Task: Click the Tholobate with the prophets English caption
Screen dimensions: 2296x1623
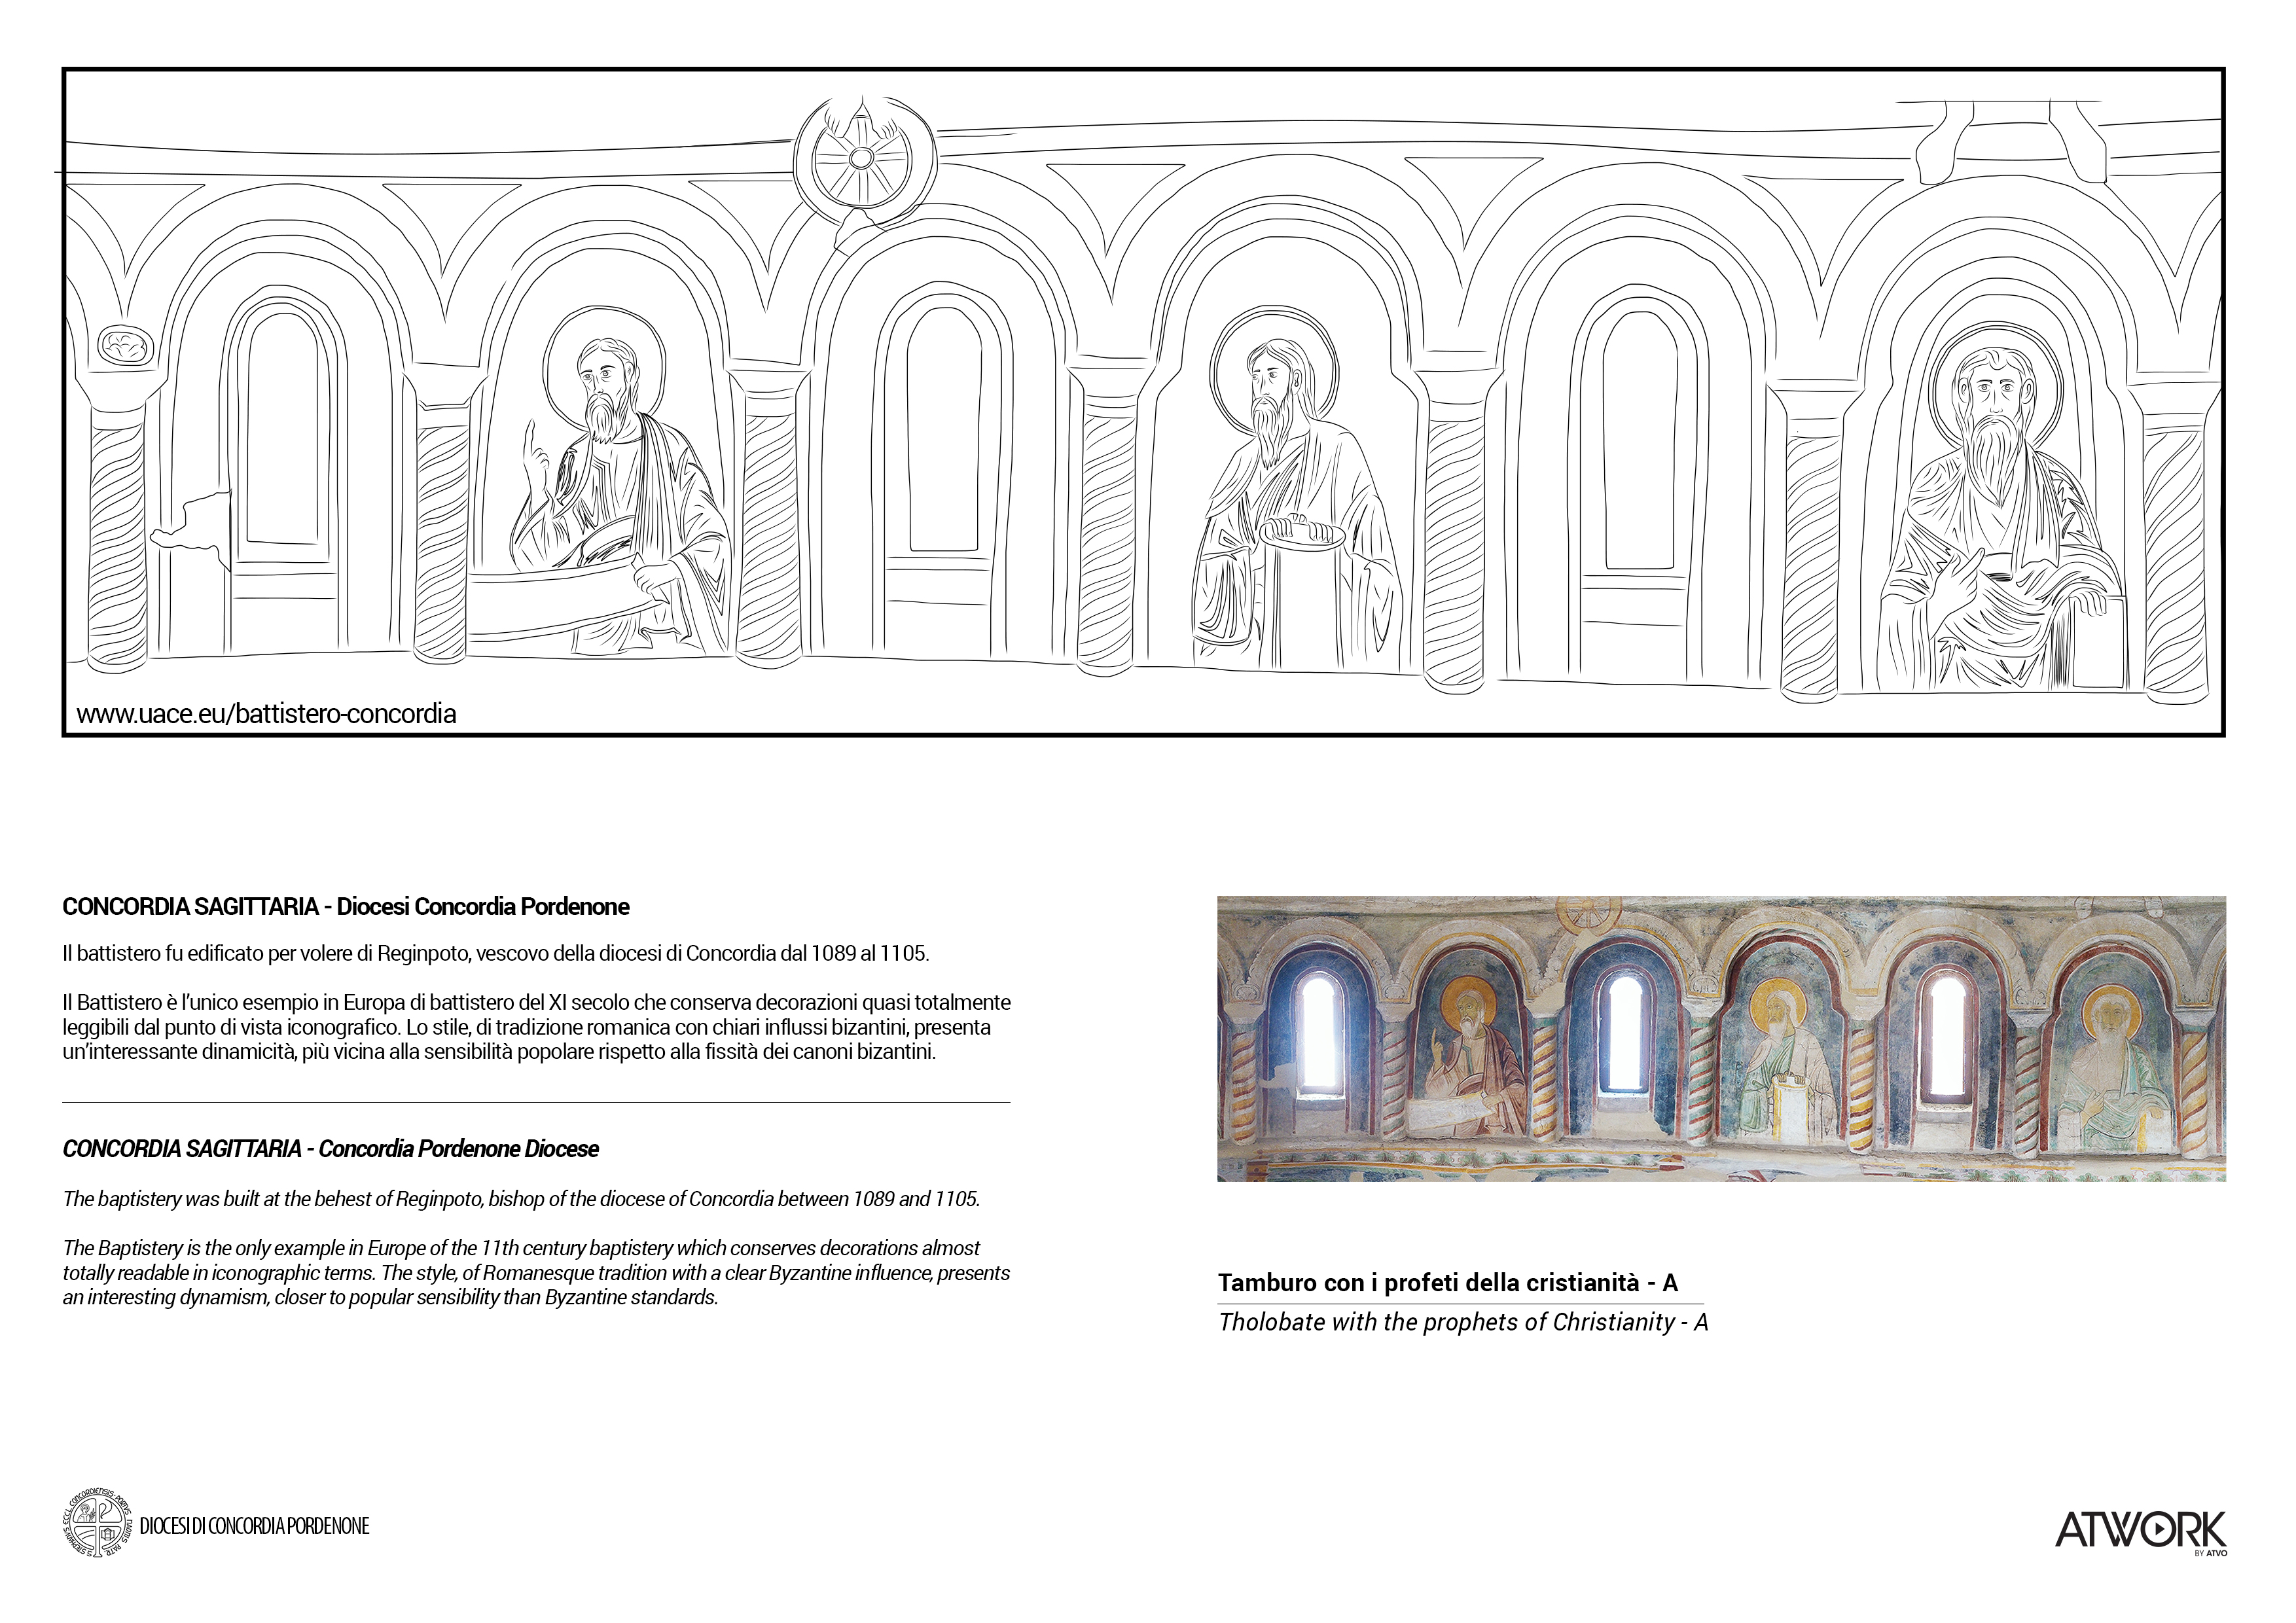Action: [1462, 1322]
